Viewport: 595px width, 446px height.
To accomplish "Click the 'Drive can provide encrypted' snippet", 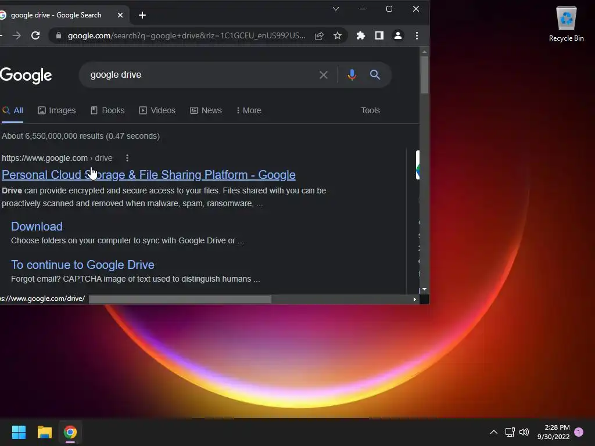I will point(164,197).
